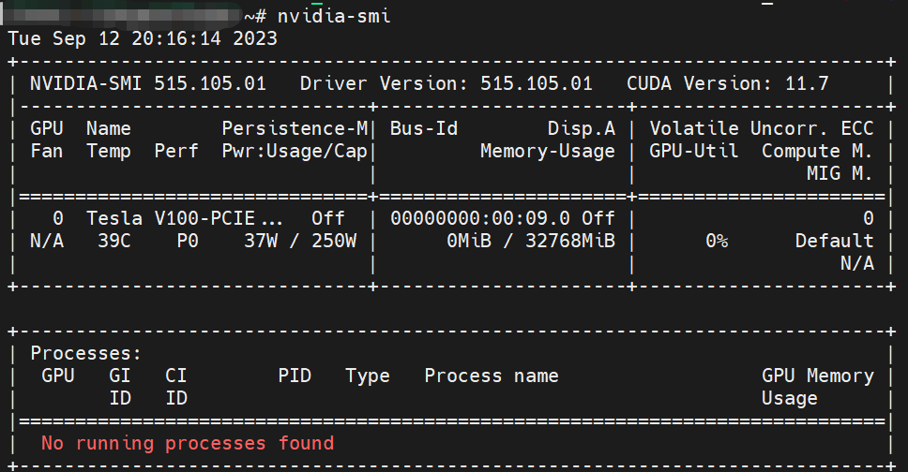The height and width of the screenshot is (472, 908).
Task: Click the Bus-Id column header
Action: (x=423, y=128)
